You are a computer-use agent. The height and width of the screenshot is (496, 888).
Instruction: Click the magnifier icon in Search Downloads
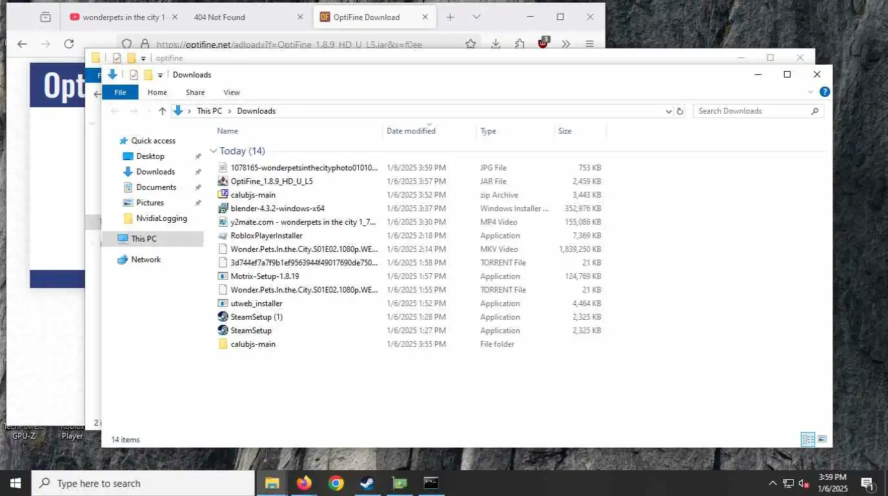814,111
